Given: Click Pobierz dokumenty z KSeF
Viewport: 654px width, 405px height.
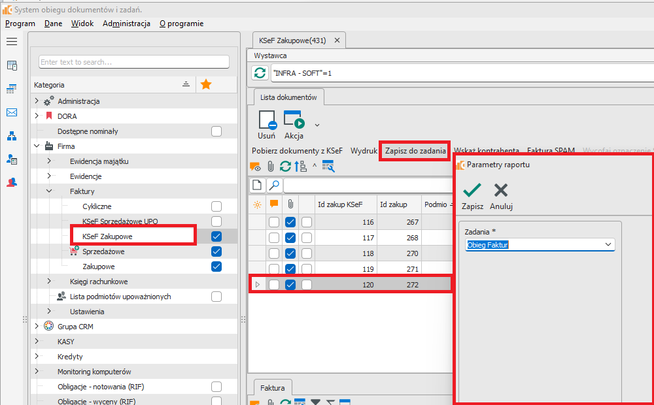Looking at the screenshot, I should click(x=298, y=150).
